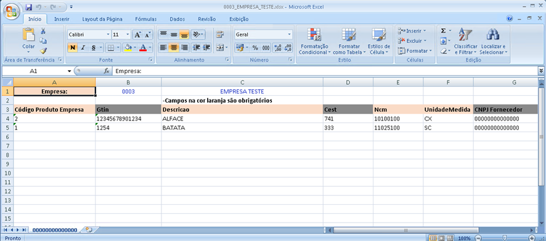Align text to the top
546x241 pixels.
(x=163, y=34)
